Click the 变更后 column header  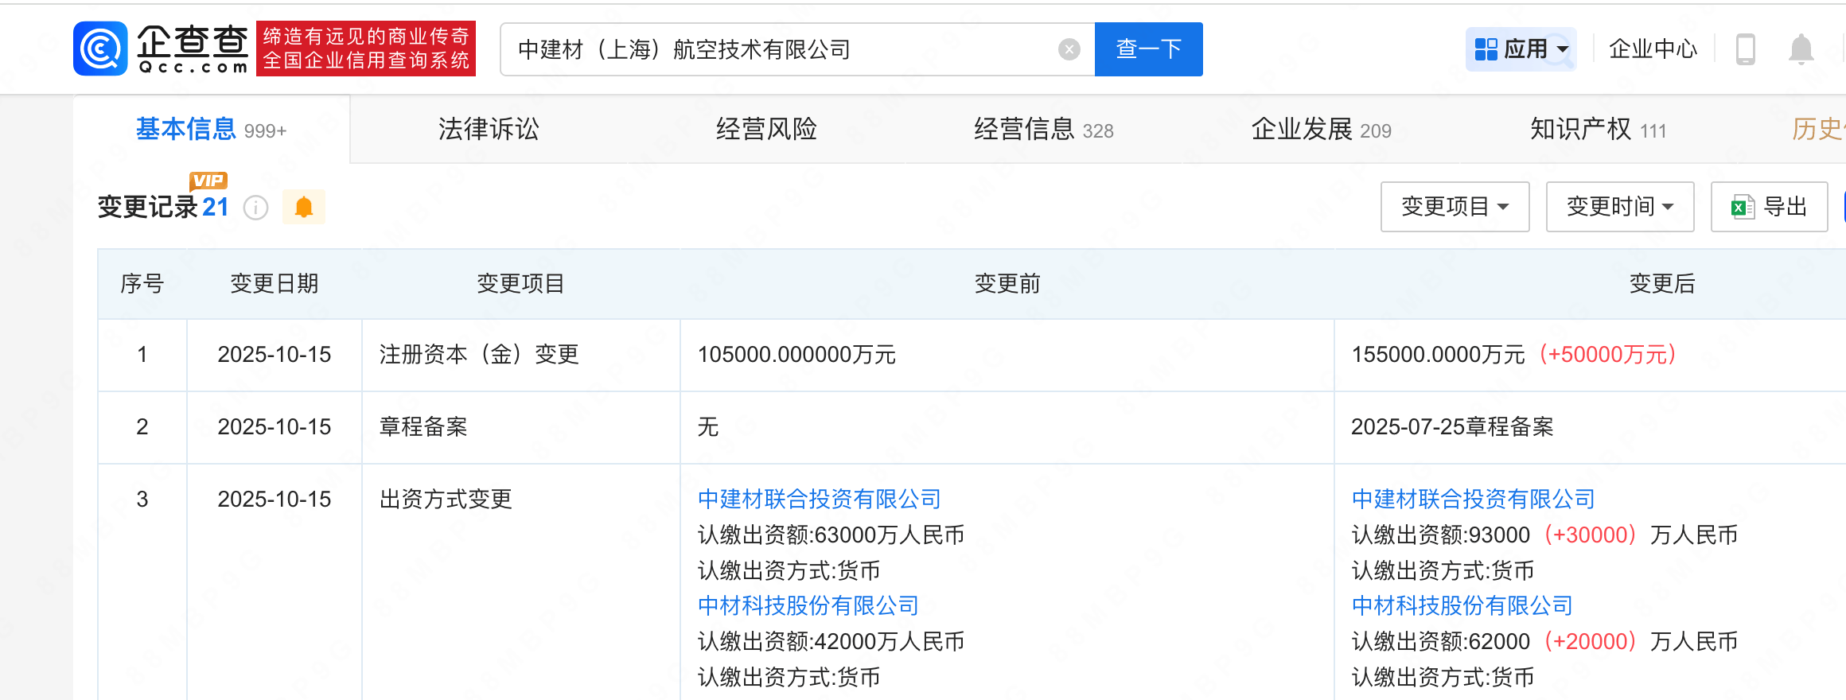pyautogui.click(x=1662, y=283)
